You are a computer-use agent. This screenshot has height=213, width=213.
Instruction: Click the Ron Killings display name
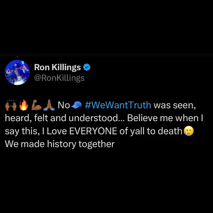coord(58,67)
